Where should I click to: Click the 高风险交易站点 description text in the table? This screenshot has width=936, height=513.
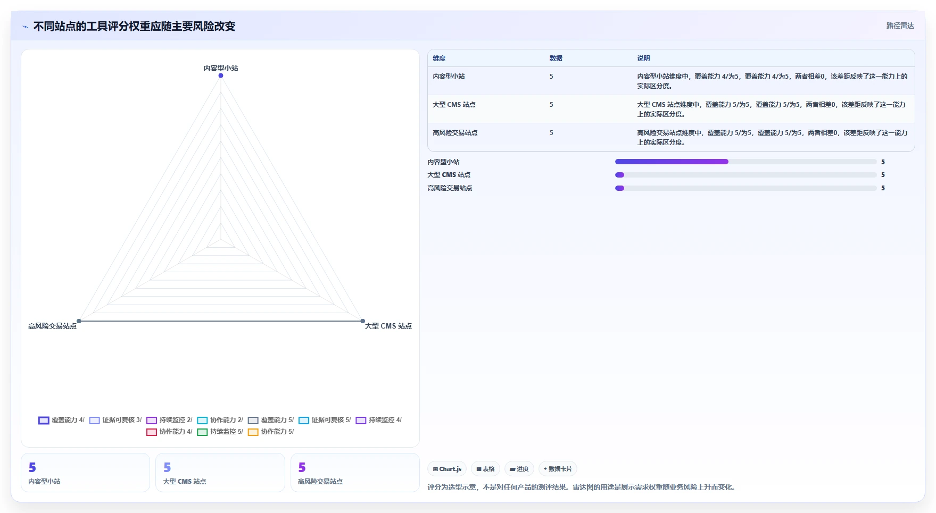point(772,138)
